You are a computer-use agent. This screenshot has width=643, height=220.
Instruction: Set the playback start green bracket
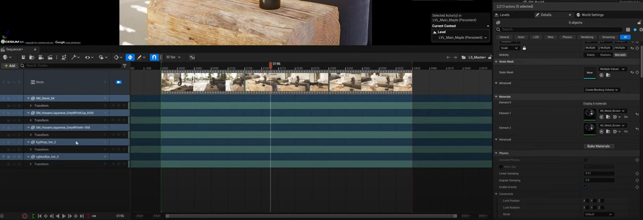click(x=33, y=216)
